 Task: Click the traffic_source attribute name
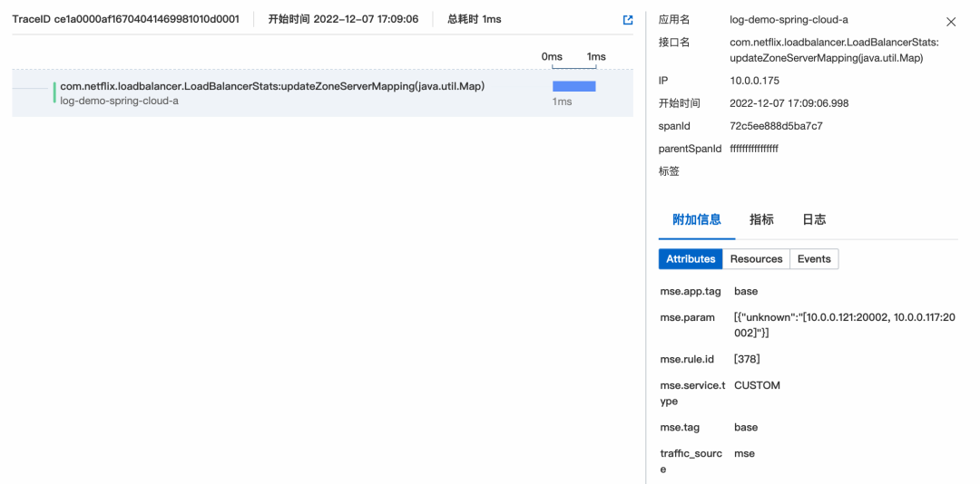pos(691,461)
